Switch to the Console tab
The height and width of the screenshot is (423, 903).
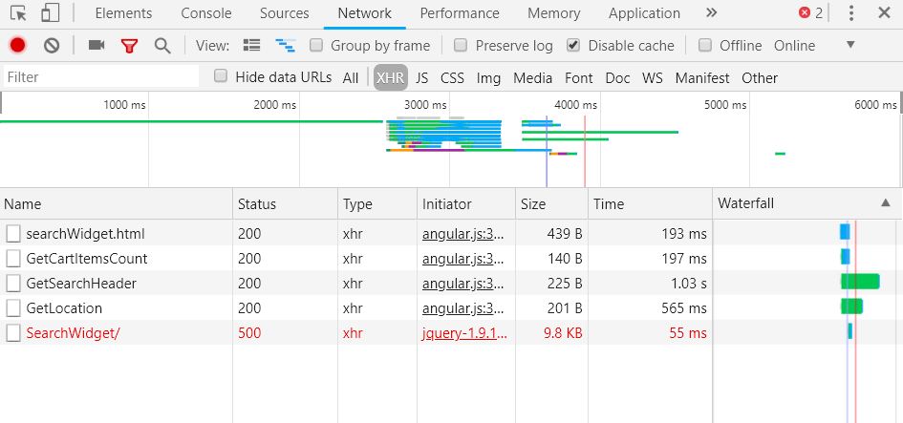click(206, 13)
